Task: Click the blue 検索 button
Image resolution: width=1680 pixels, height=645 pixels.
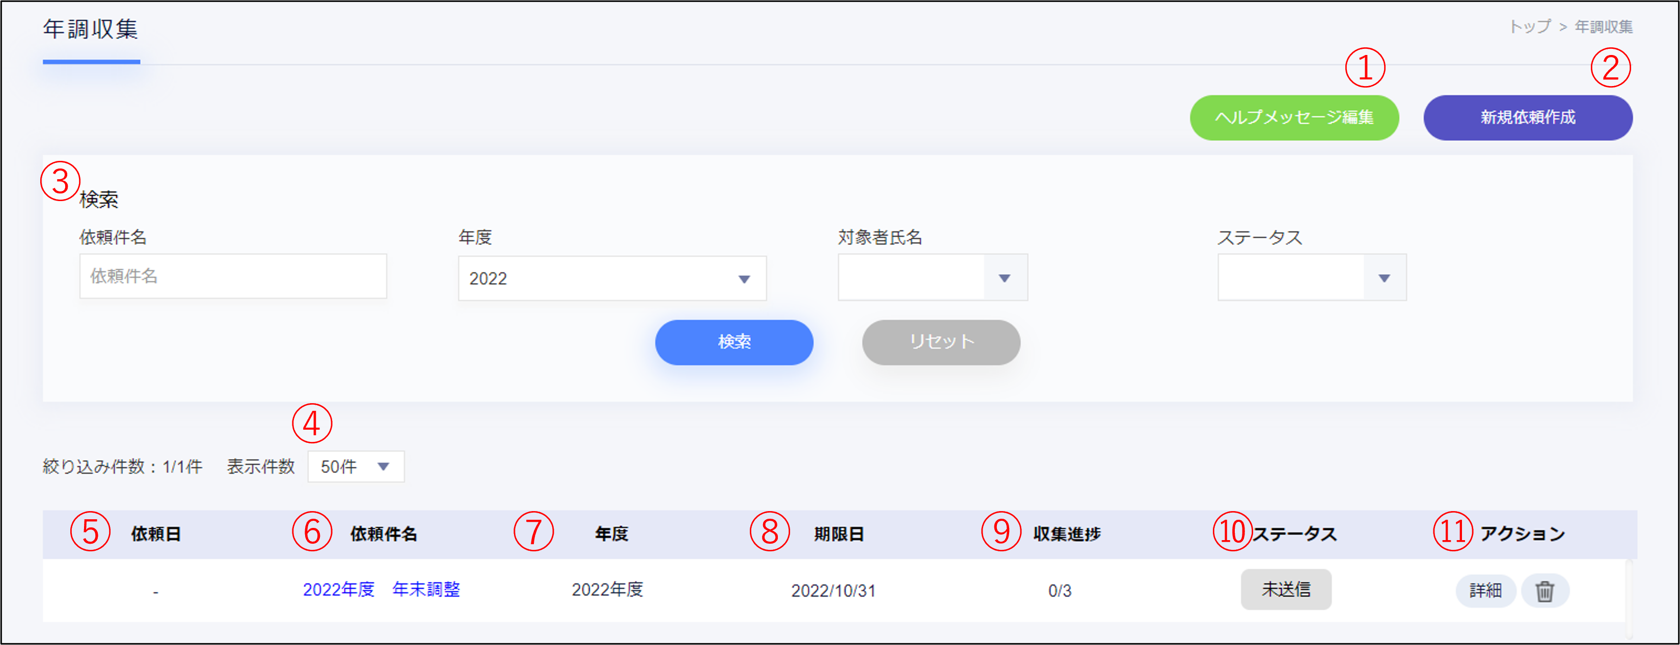Action: [734, 342]
